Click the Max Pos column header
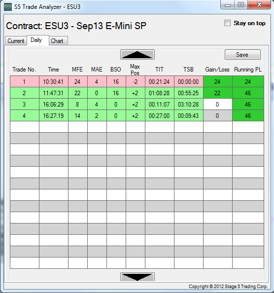Image resolution: width=274 pixels, height=293 pixels. 135,70
